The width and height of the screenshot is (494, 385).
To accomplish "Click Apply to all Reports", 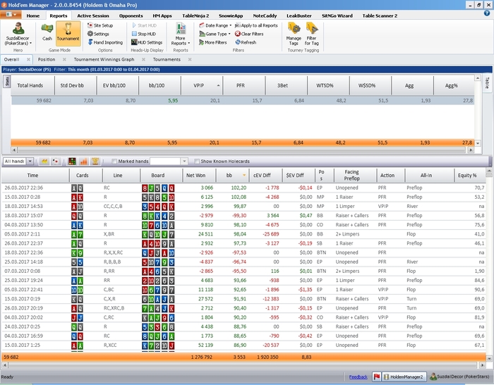I will (256, 25).
